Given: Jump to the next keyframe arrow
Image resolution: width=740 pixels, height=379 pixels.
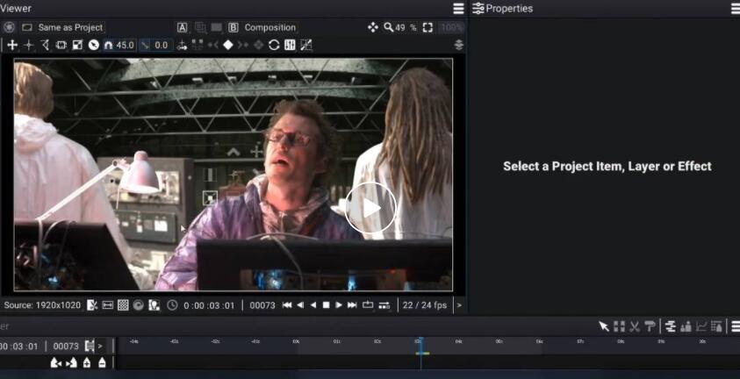Looking at the screenshot, I should point(243,46).
